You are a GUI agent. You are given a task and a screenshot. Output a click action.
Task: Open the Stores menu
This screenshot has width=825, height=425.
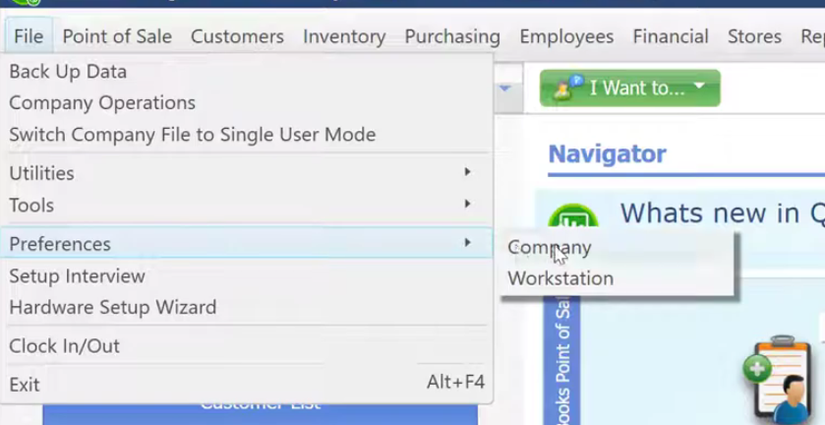coord(754,36)
